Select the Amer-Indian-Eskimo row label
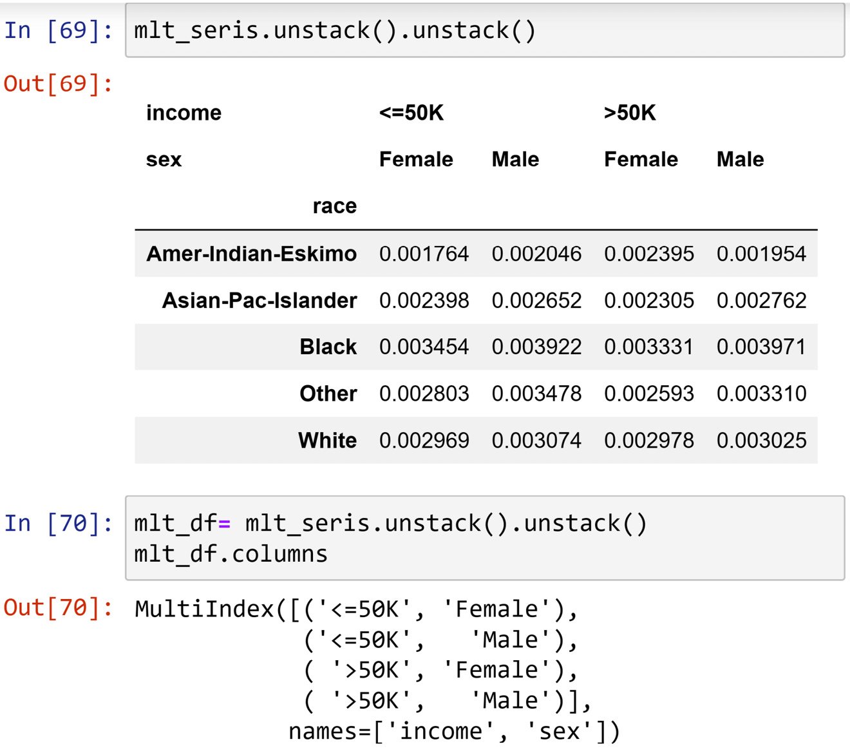850x753 pixels. (251, 253)
